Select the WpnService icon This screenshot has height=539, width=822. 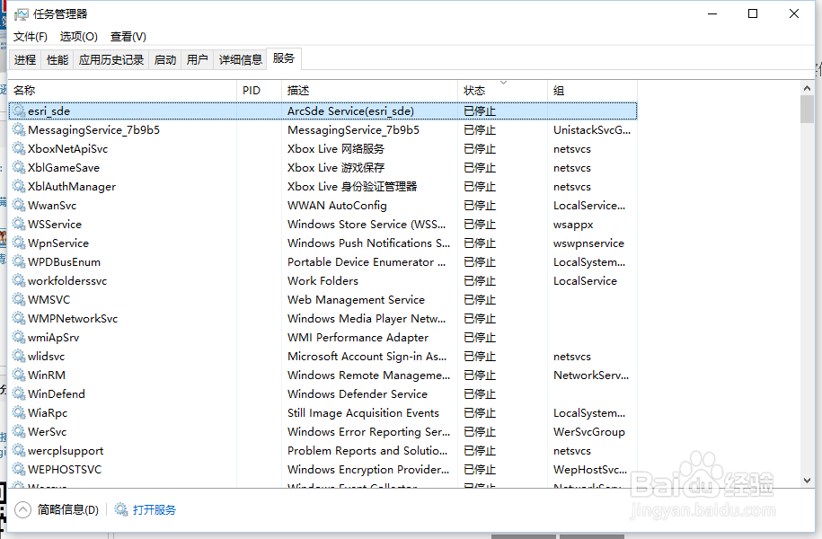coord(19,243)
